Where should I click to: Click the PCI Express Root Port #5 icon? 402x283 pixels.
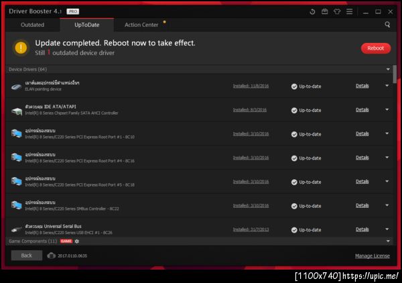(x=16, y=182)
